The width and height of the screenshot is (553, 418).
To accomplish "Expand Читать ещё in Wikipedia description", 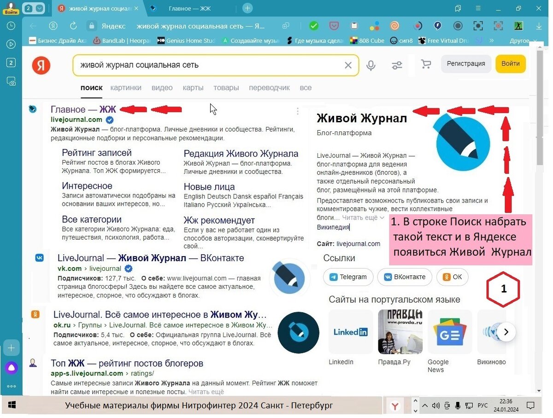I will [363, 217].
